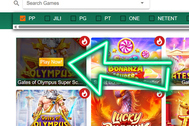Uncheck the PP provider checkbox
189x126 pixels.
click(23, 19)
